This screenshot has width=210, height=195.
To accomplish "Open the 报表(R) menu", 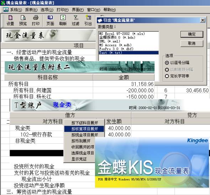I will click(x=31, y=10).
